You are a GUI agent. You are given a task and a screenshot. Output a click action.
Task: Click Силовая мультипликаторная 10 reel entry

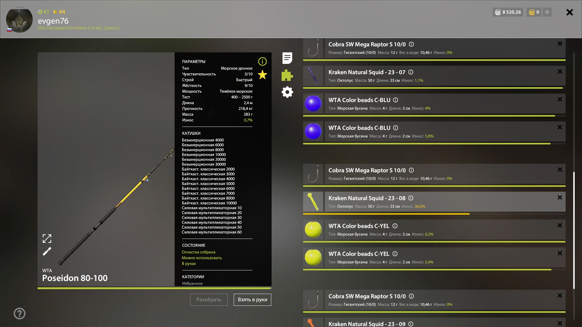click(212, 208)
